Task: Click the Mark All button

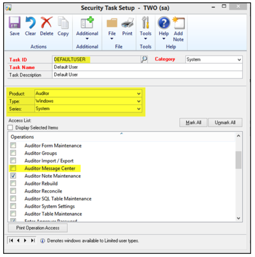Action: click(194, 123)
